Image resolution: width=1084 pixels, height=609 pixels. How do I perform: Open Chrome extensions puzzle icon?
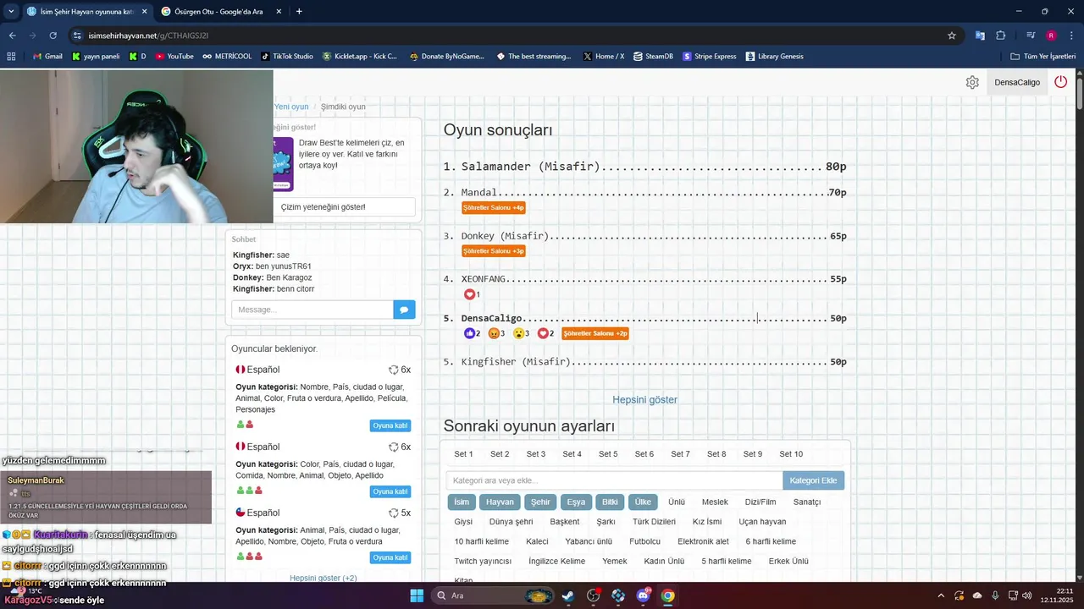click(1001, 36)
